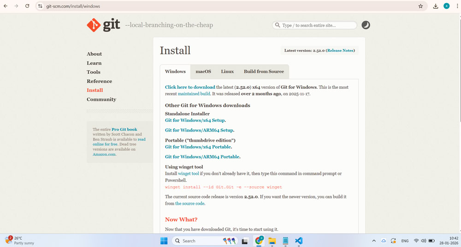Launch Visual Studio Code from the taskbar
461x247 pixels.
(299, 241)
